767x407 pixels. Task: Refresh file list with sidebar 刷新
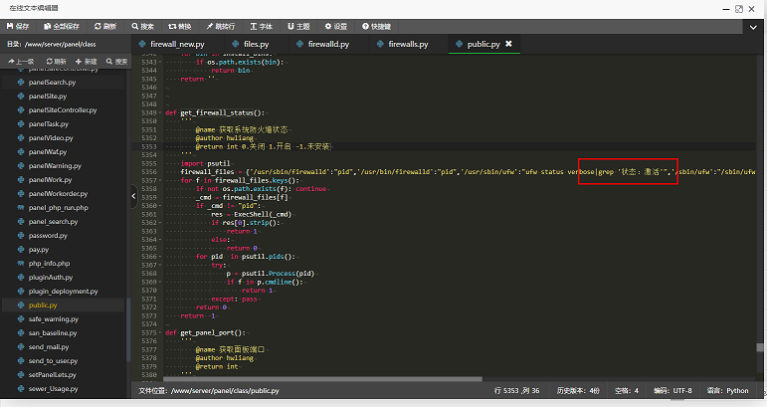pos(57,61)
